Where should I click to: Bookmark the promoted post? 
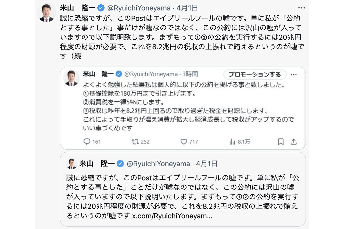point(280,142)
